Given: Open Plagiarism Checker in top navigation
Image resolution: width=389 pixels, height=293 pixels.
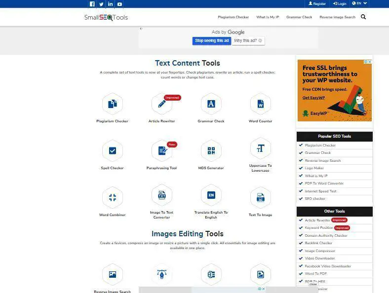Looking at the screenshot, I should tap(233, 17).
